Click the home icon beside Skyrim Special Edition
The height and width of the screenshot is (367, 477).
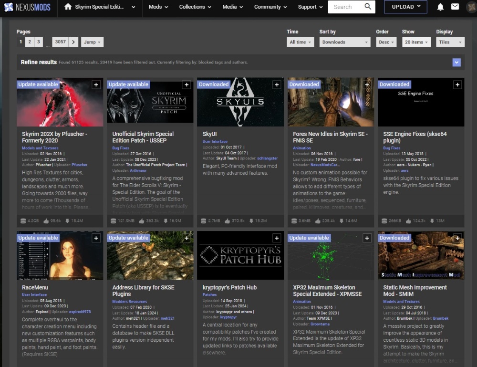click(68, 7)
